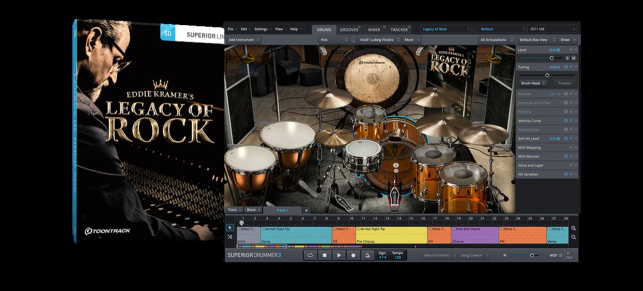Click the Level slider handle

point(551,58)
